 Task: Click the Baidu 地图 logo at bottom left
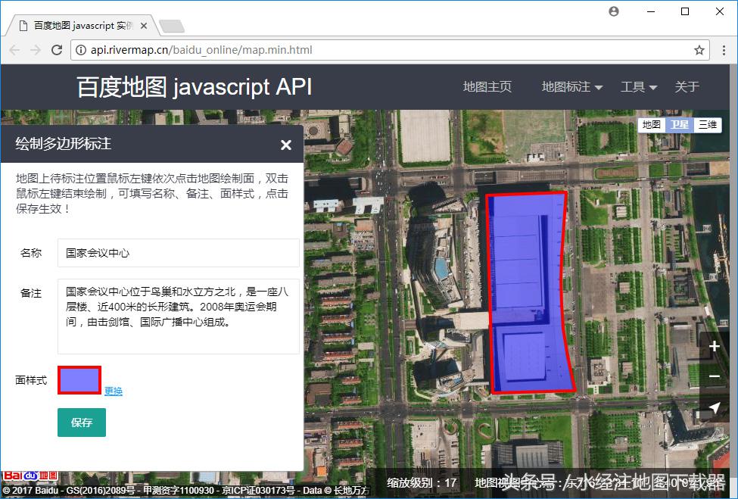[x=30, y=475]
